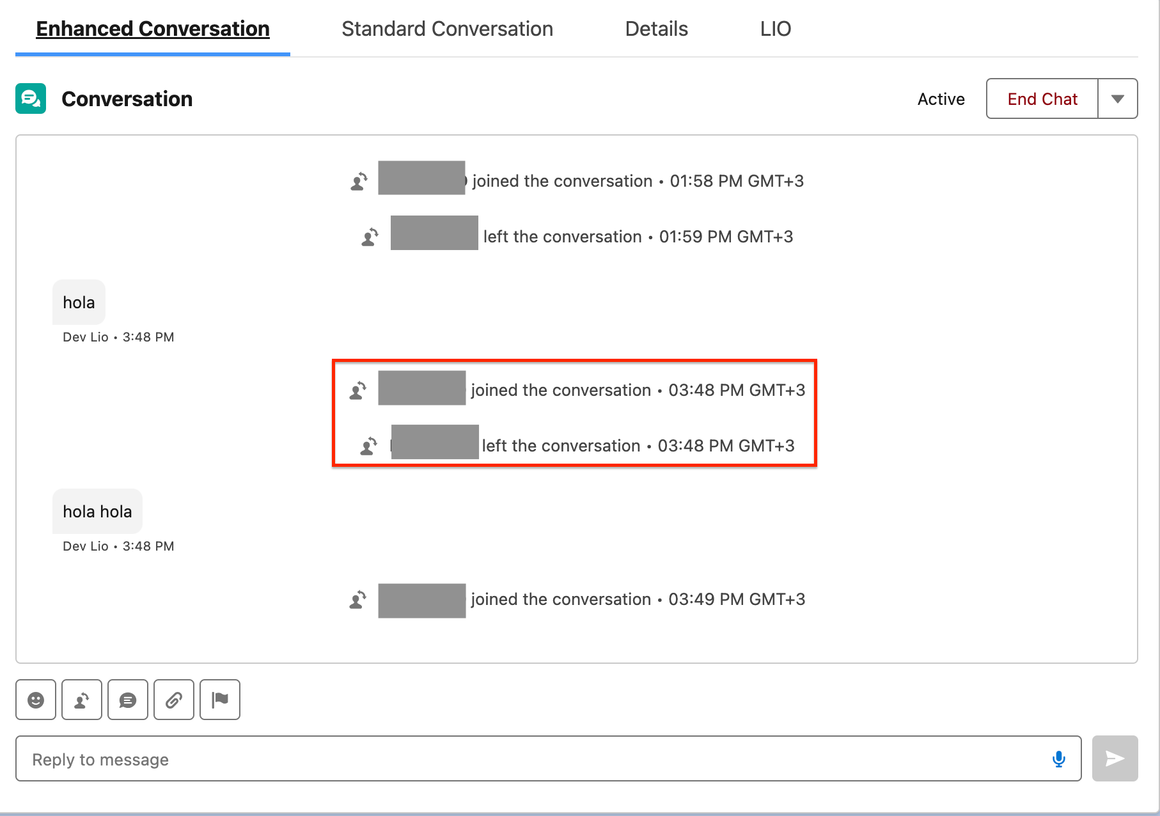The height and width of the screenshot is (816, 1160).
Task: Open quick text chat bubble icon
Action: click(x=128, y=700)
